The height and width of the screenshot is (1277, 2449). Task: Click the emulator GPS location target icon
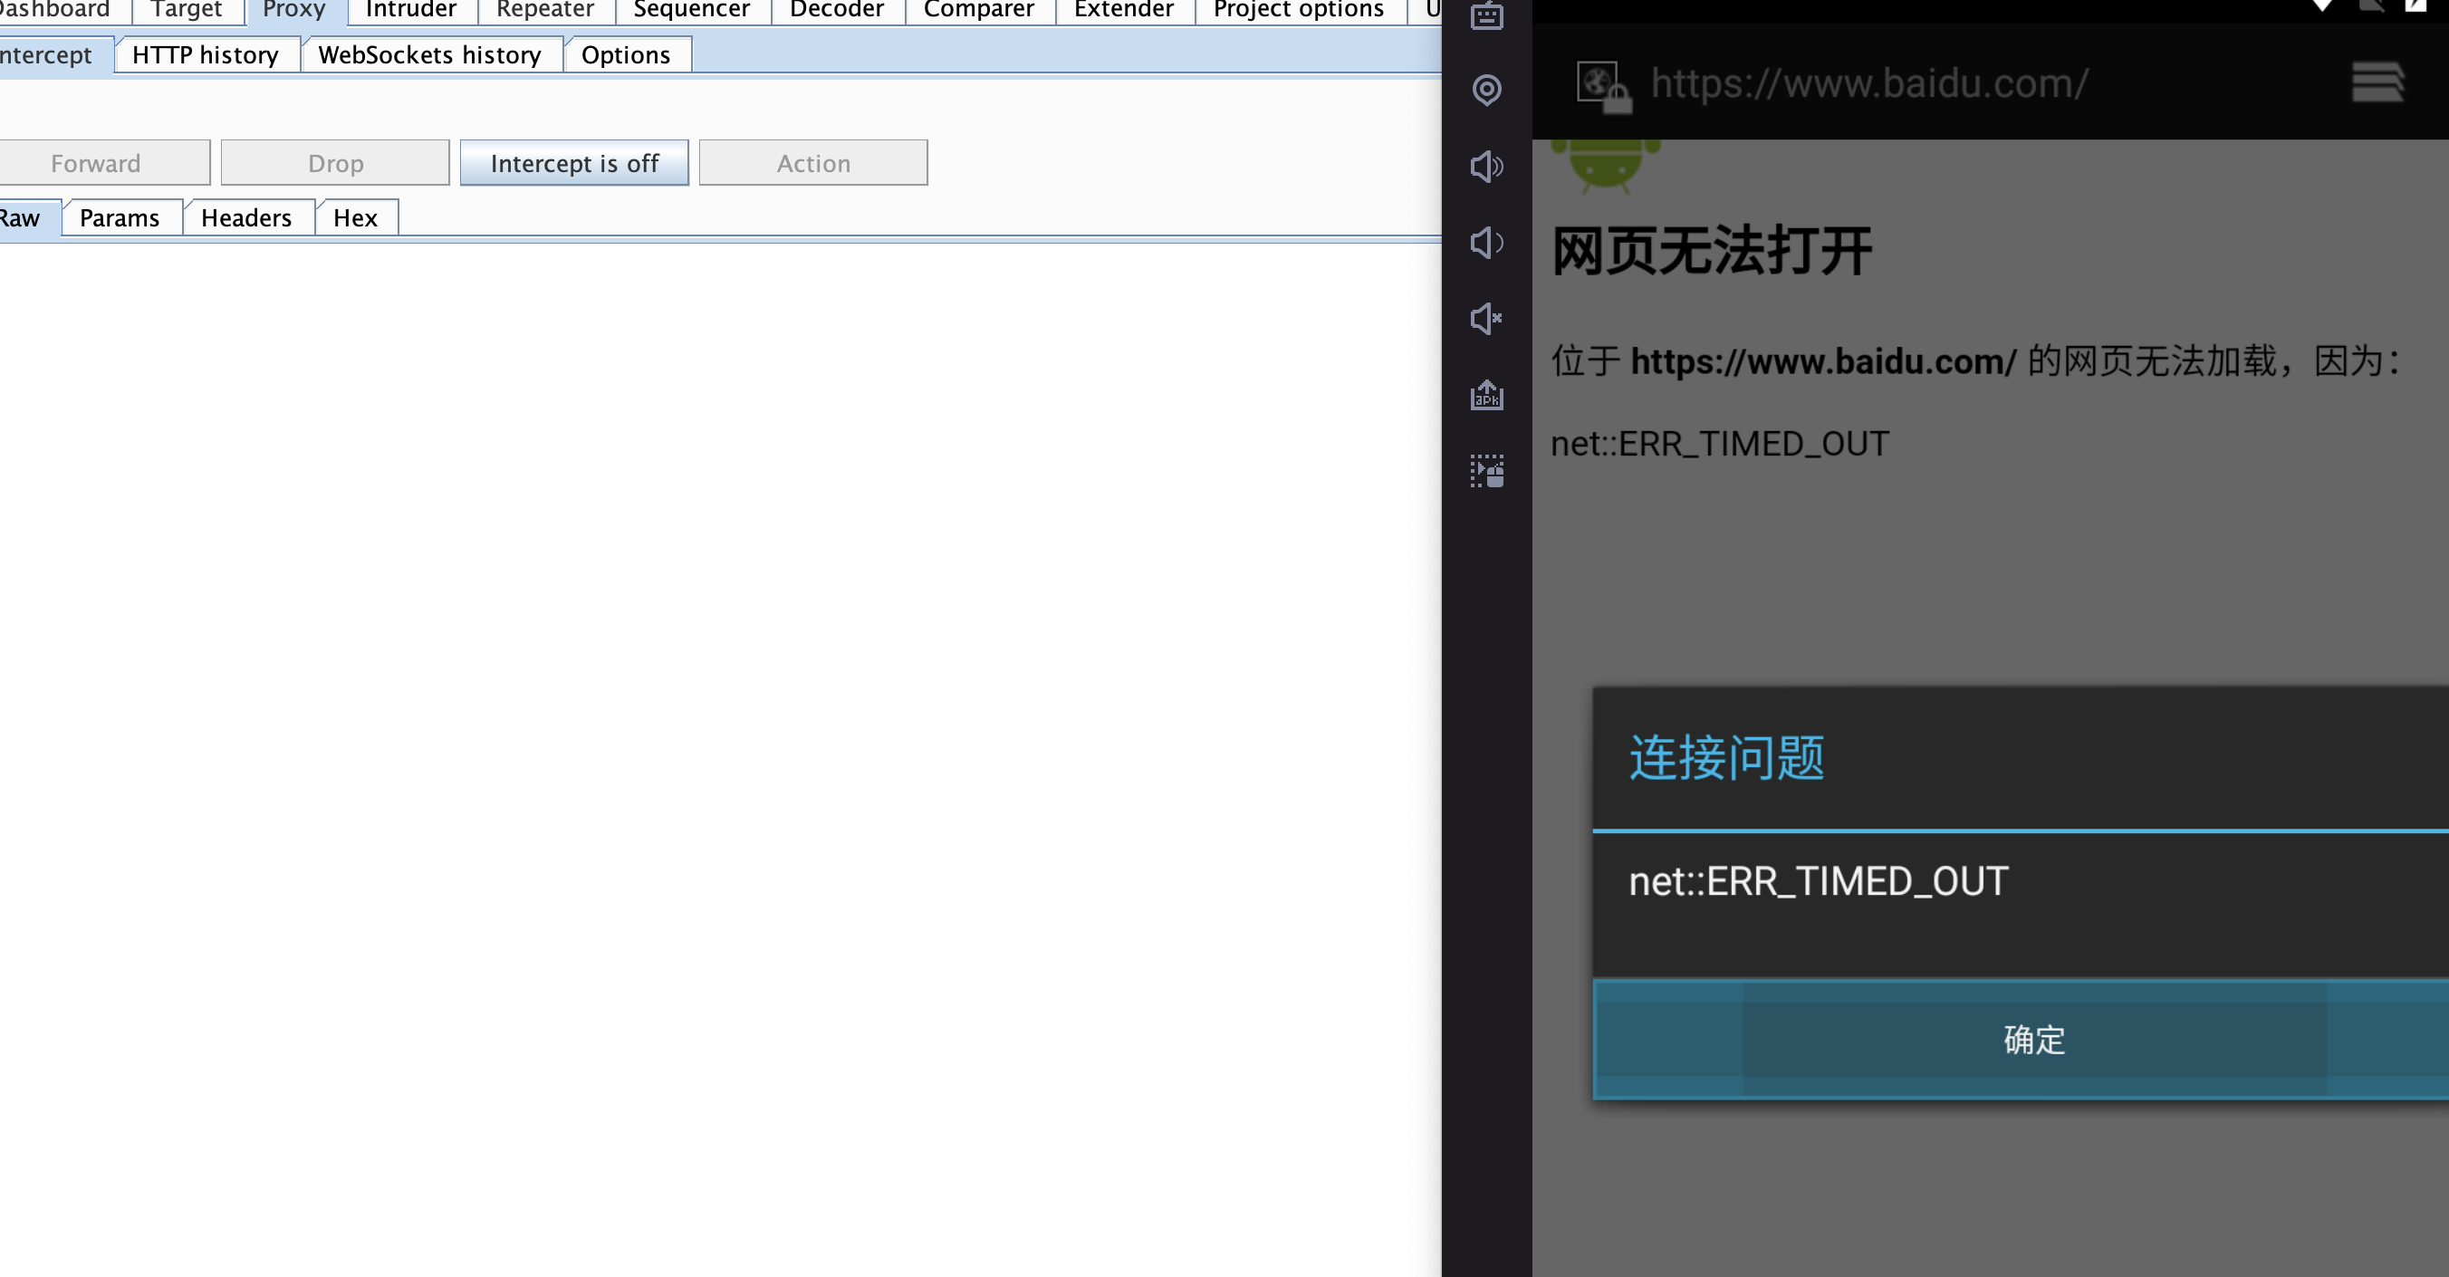tap(1487, 91)
